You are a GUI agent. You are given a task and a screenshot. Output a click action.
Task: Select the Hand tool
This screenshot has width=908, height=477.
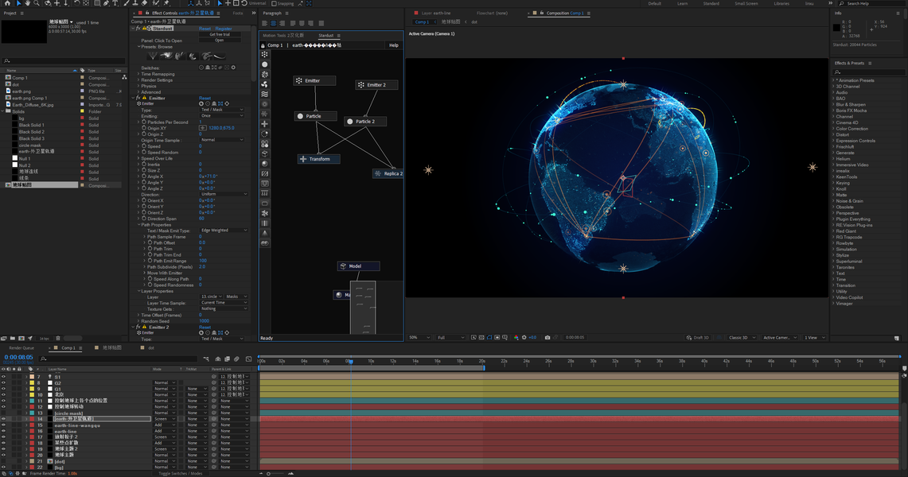tap(27, 3)
